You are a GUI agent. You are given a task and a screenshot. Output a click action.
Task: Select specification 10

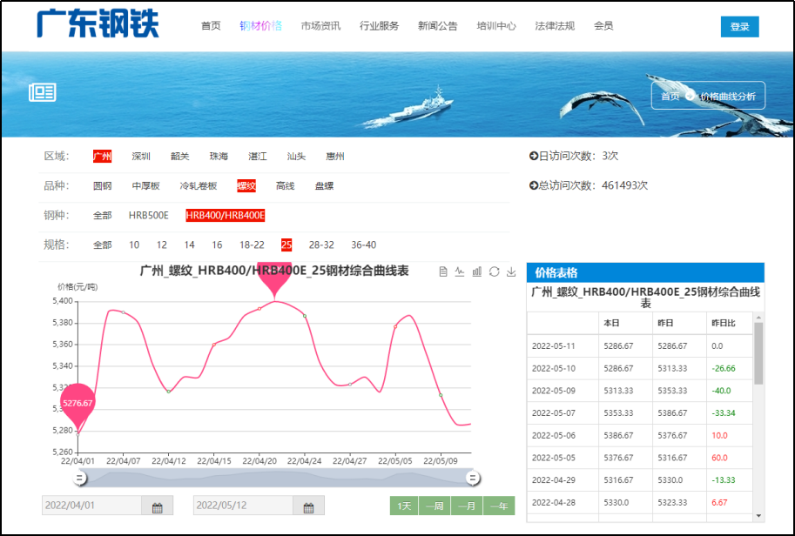[134, 245]
